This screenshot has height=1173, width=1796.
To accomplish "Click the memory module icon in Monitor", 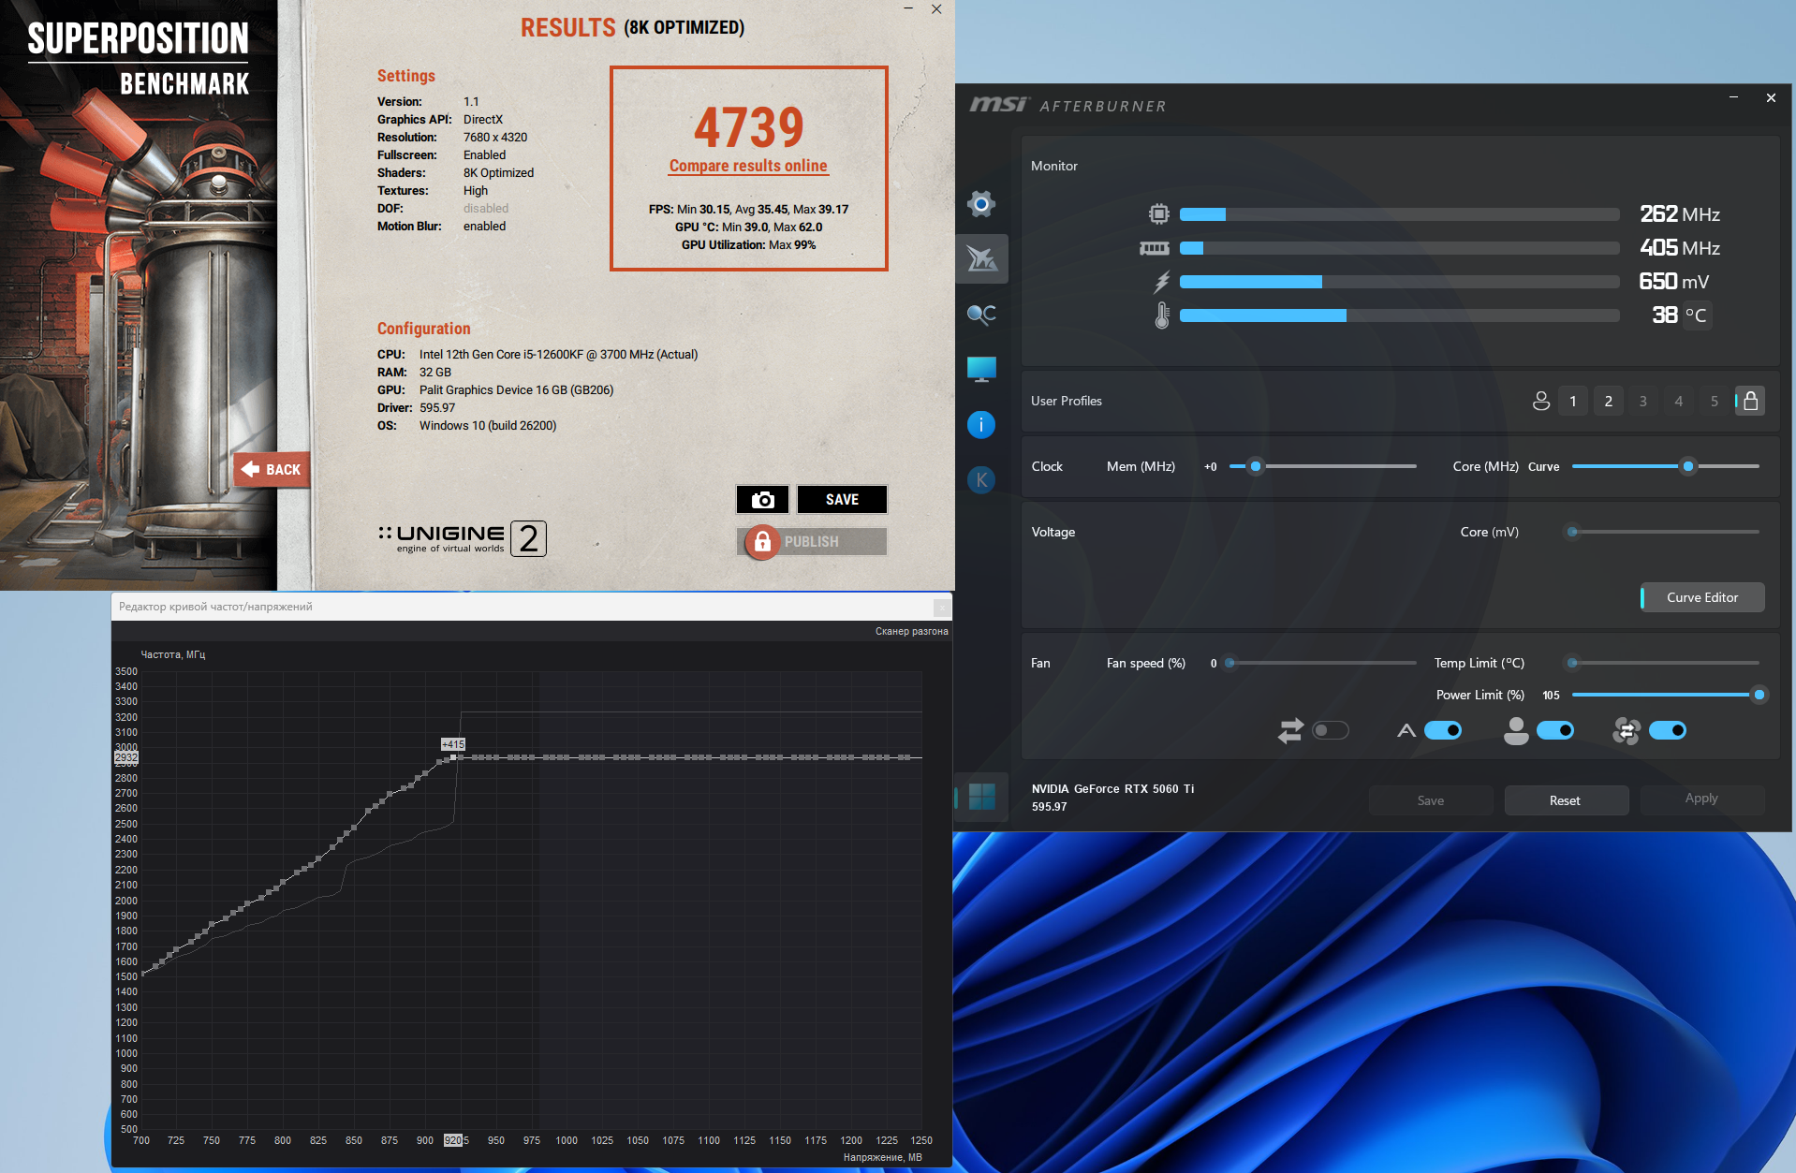I will 1155,248.
